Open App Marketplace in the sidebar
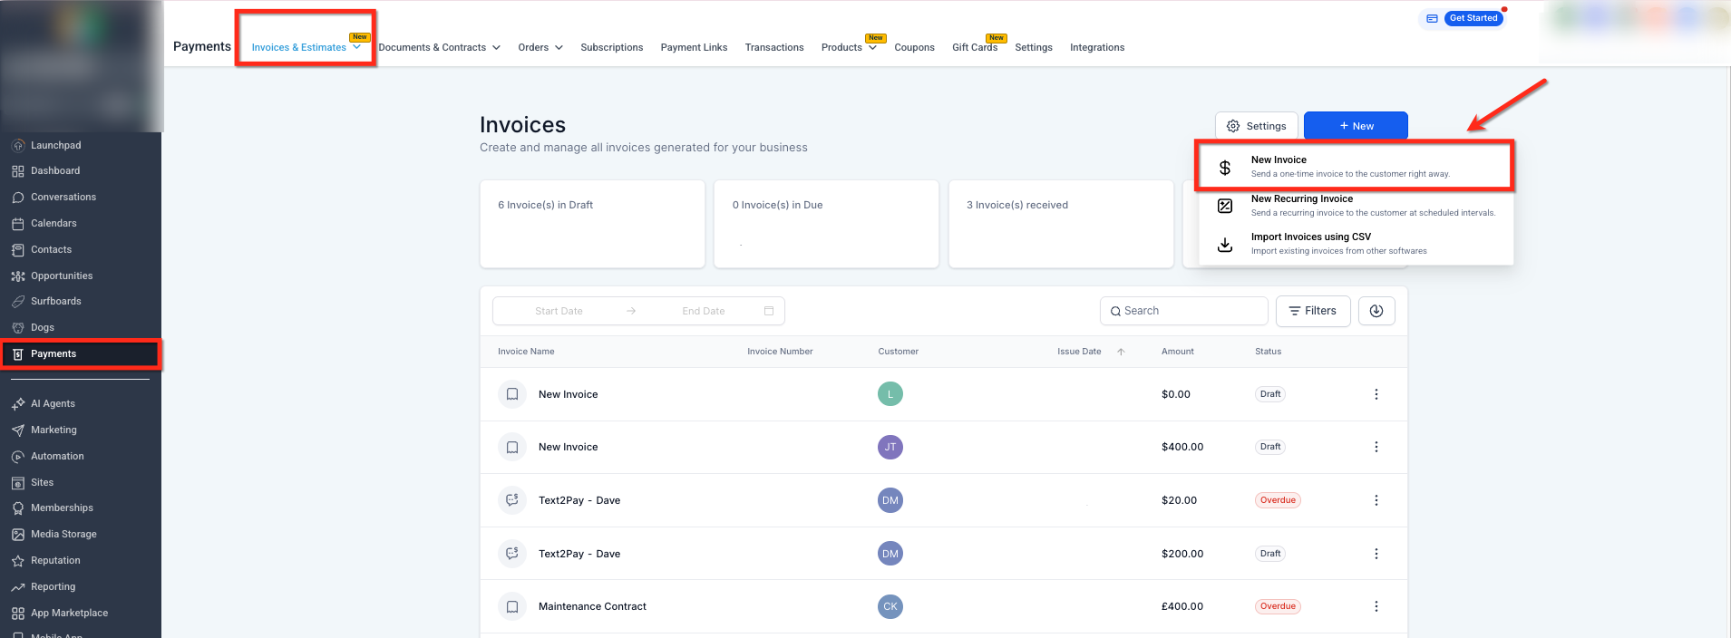 tap(69, 613)
